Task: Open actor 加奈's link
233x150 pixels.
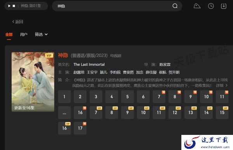Action: (x=140, y=72)
